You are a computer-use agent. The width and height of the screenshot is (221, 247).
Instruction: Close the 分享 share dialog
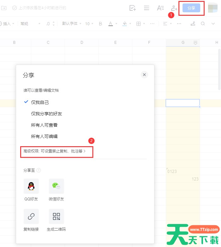click(x=144, y=75)
